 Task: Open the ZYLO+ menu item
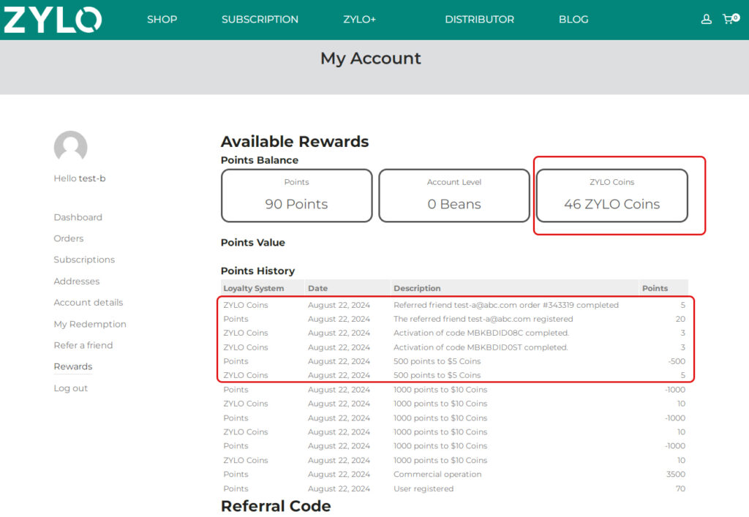(x=359, y=20)
